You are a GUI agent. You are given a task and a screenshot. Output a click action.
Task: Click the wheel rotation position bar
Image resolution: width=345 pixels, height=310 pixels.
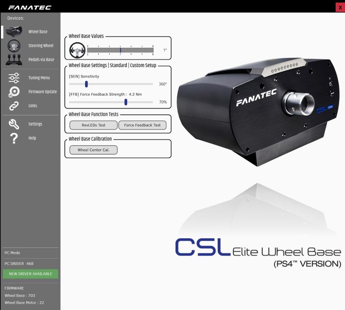120,50
